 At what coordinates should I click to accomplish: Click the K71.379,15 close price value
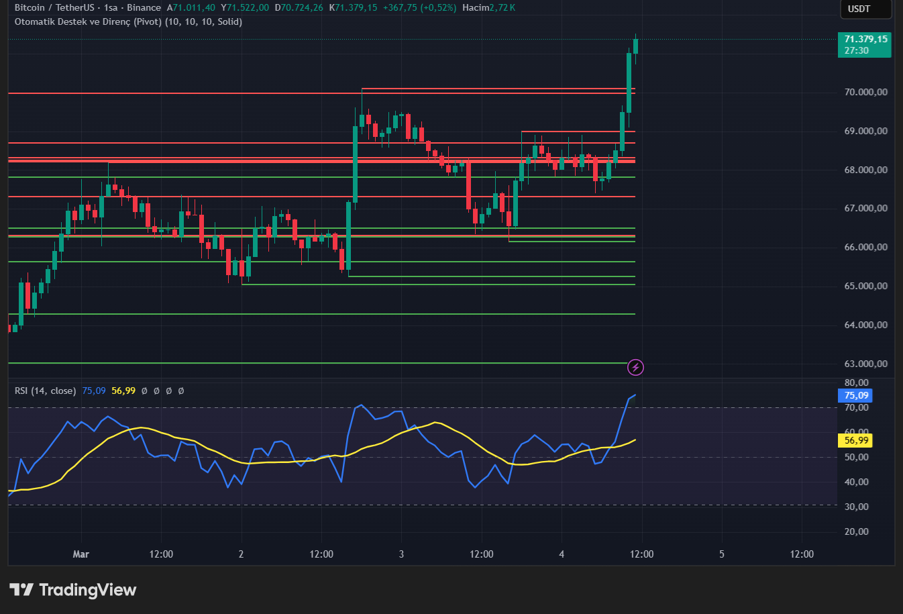(354, 8)
